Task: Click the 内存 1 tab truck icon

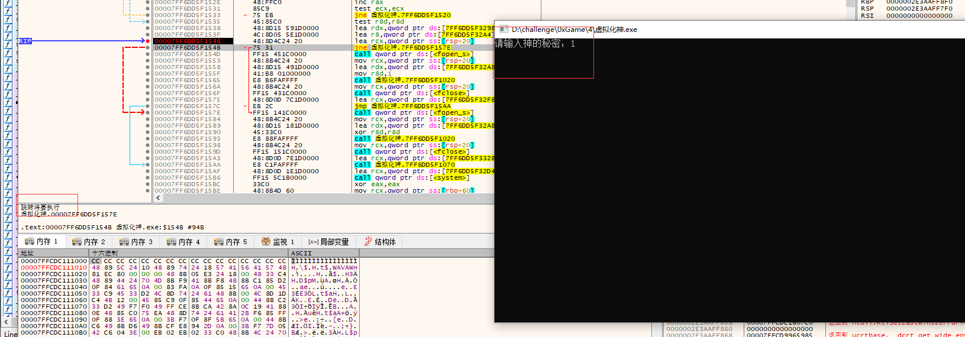Action: [30, 242]
